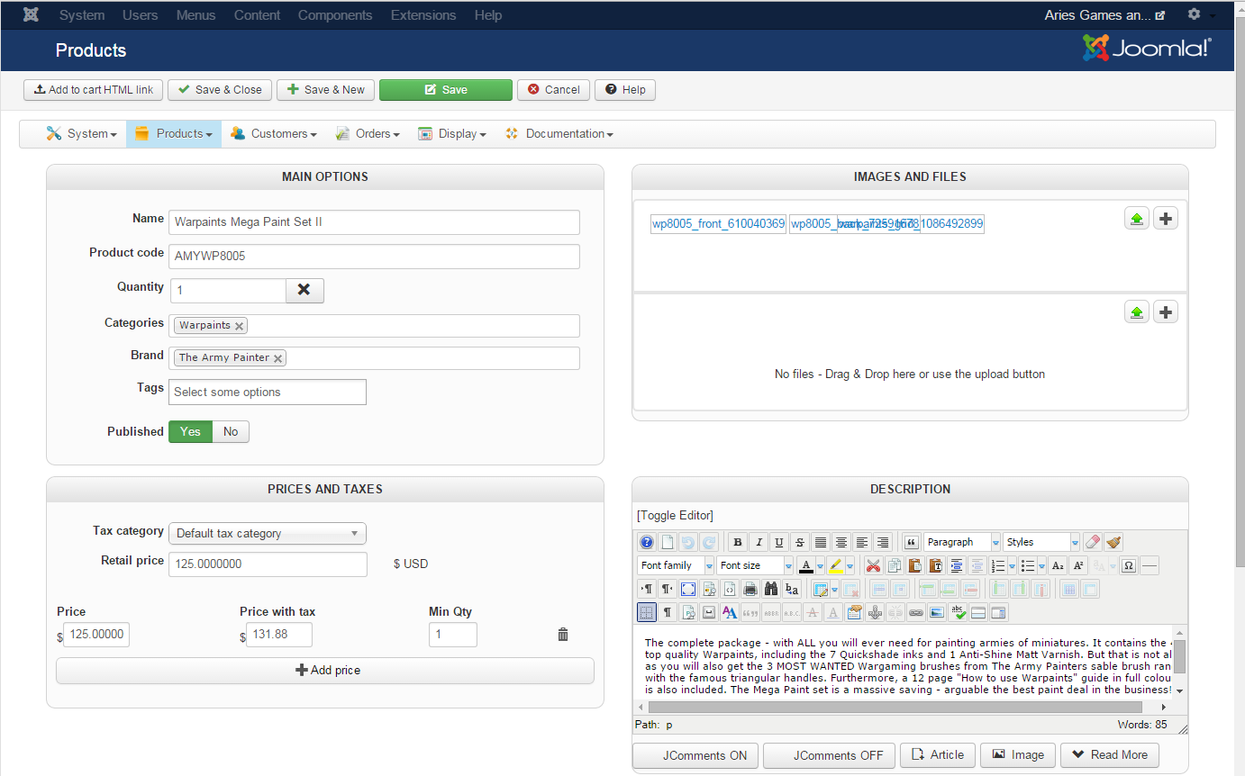Click the Add price button
The height and width of the screenshot is (776, 1245).
(x=325, y=671)
